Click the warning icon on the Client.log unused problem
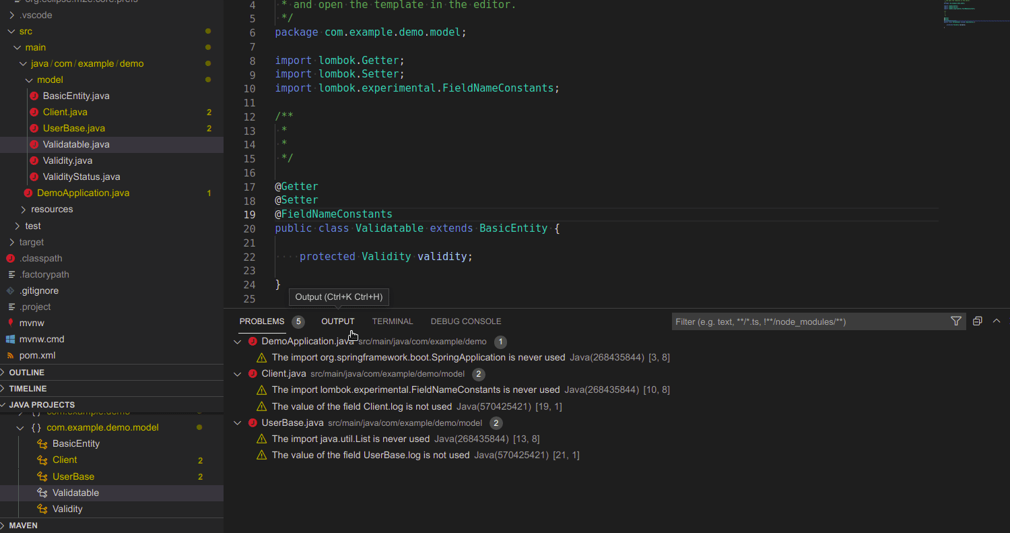The image size is (1010, 533). (261, 406)
